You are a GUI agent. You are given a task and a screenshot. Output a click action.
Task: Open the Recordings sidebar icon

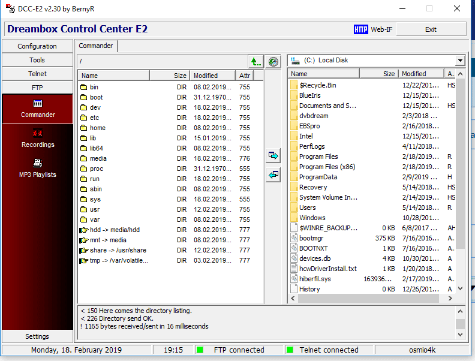click(x=38, y=133)
